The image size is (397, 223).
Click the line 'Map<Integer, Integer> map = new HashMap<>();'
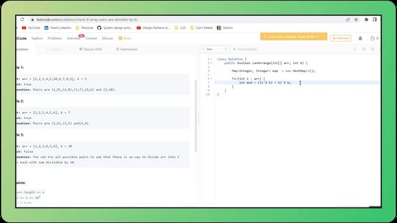point(273,71)
